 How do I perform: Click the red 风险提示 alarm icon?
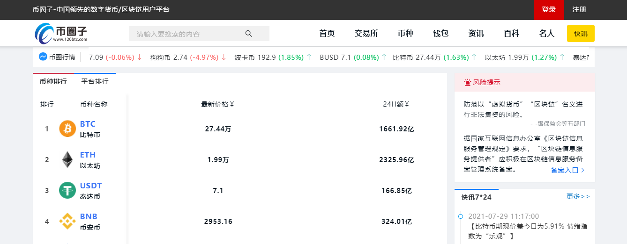click(x=467, y=82)
